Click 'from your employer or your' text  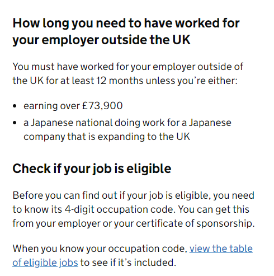click(x=73, y=223)
